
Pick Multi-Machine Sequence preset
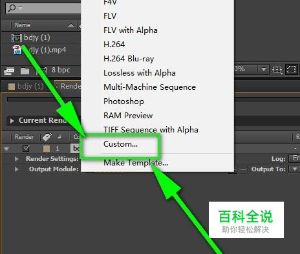[x=149, y=87]
